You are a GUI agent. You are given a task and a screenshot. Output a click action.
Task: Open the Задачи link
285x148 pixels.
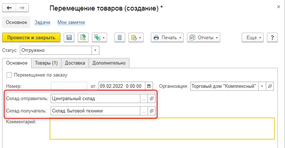(42, 22)
